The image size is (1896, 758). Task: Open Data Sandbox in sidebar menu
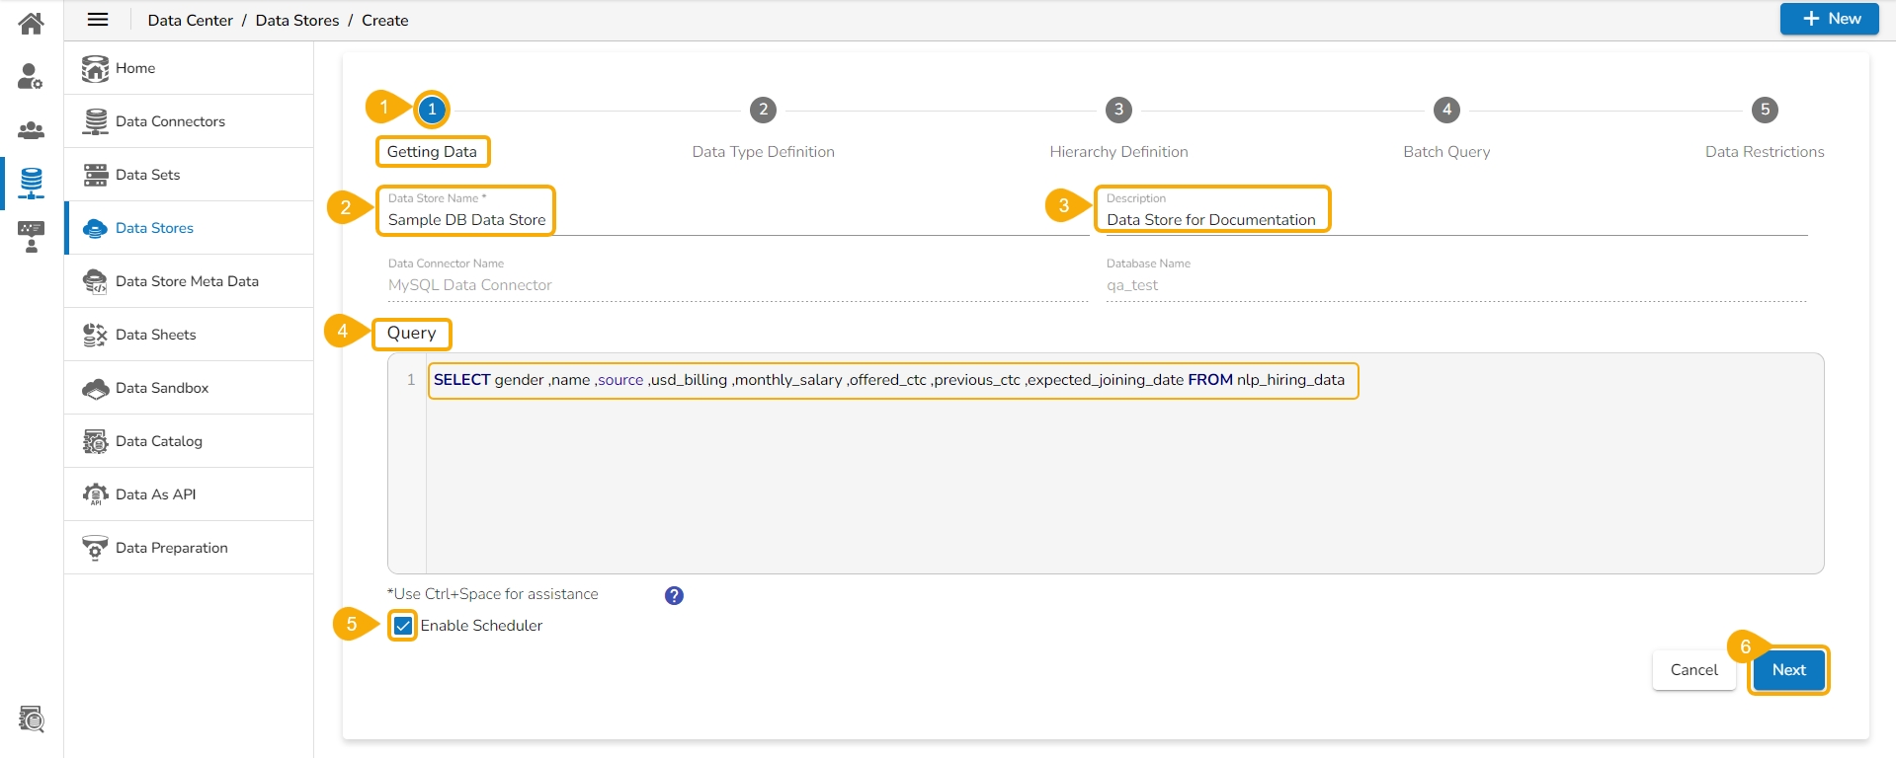tap(162, 388)
